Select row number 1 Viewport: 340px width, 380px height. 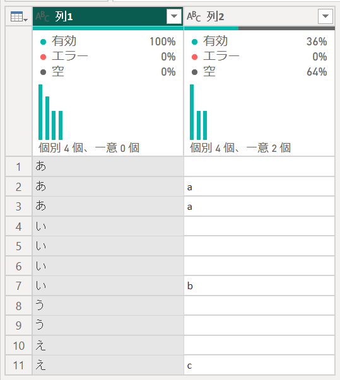[19, 167]
